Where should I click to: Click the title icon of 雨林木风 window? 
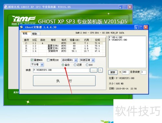(x=6, y=7)
